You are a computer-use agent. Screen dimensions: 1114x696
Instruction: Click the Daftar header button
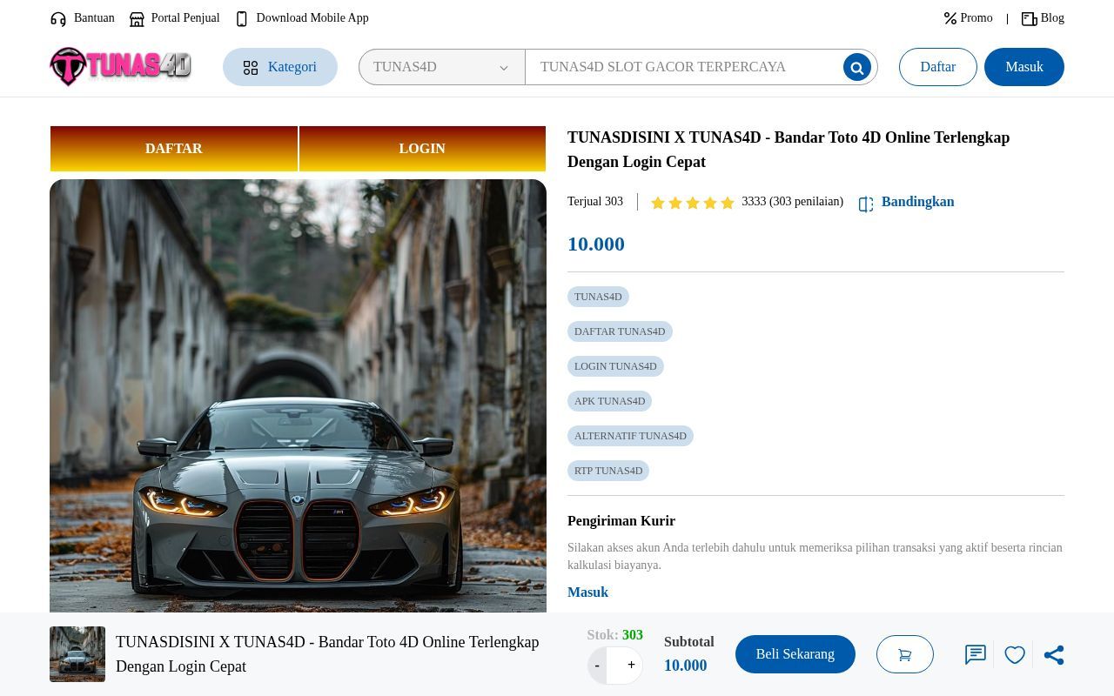(938, 67)
